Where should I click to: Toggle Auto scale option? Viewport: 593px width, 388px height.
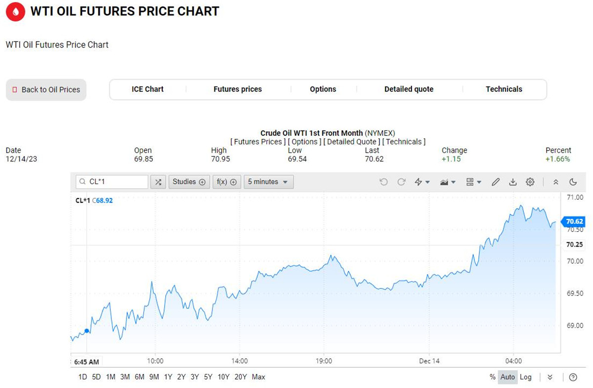point(508,377)
